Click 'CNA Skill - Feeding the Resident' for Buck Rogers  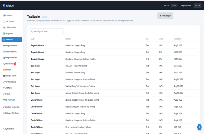76,66
